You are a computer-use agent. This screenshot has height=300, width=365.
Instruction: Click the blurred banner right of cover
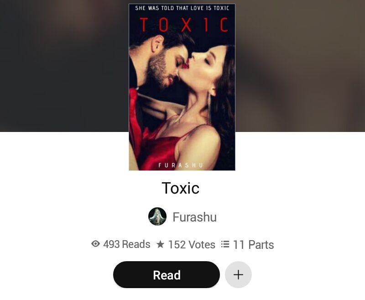[x=300, y=66]
